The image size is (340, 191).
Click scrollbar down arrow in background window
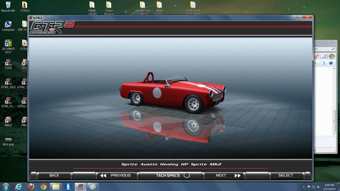click(x=334, y=134)
